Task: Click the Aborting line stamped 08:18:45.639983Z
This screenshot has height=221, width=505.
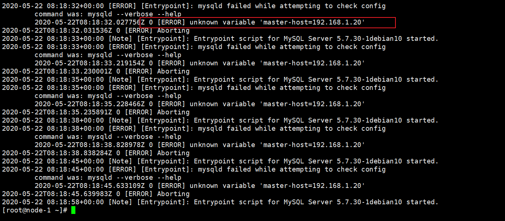Action: 96,194
